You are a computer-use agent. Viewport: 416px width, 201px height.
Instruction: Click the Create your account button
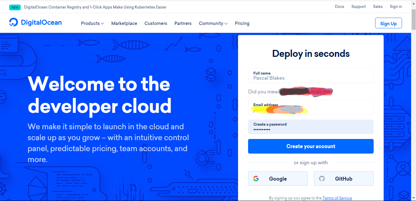pyautogui.click(x=311, y=146)
